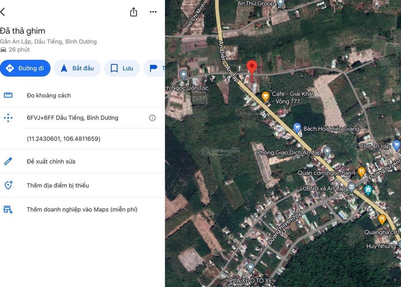Tap the back arrow icon
Screen dimensions: 401x287
(x=3, y=12)
